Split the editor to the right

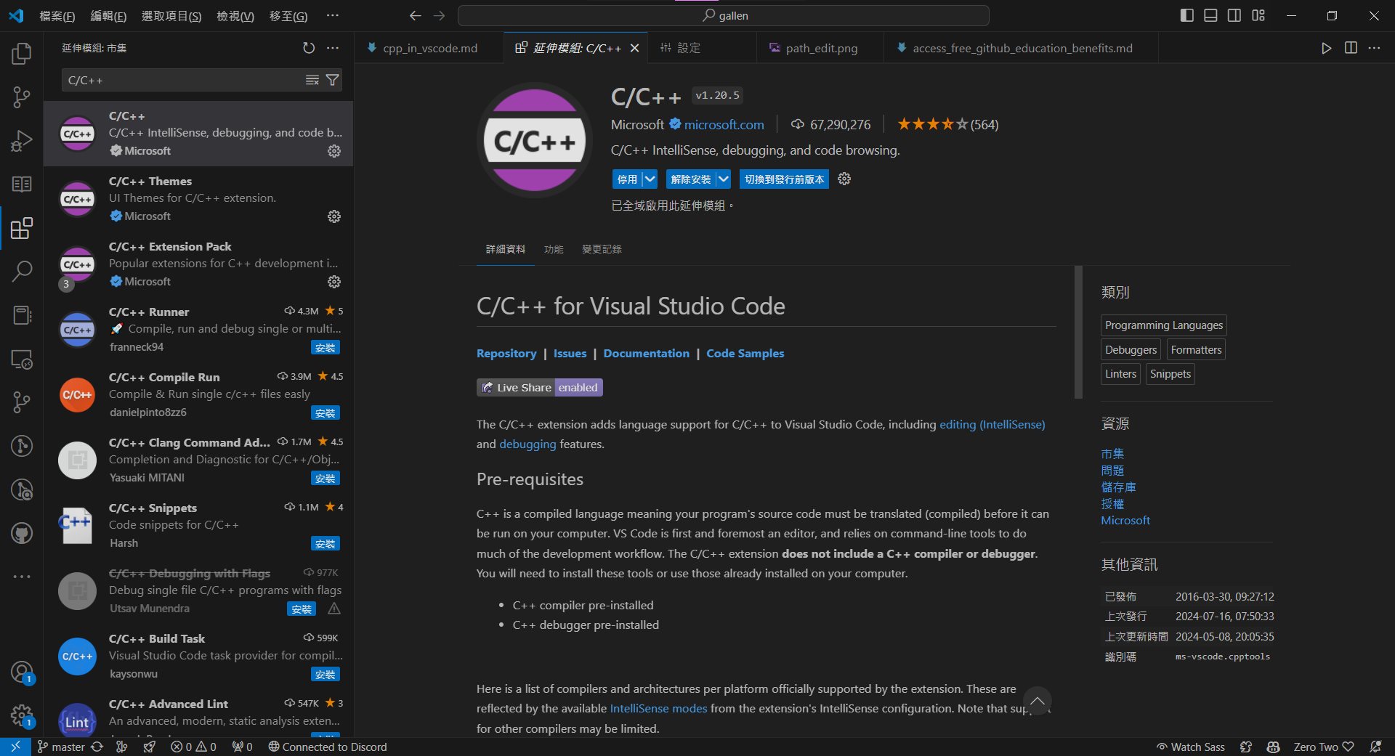1350,48
